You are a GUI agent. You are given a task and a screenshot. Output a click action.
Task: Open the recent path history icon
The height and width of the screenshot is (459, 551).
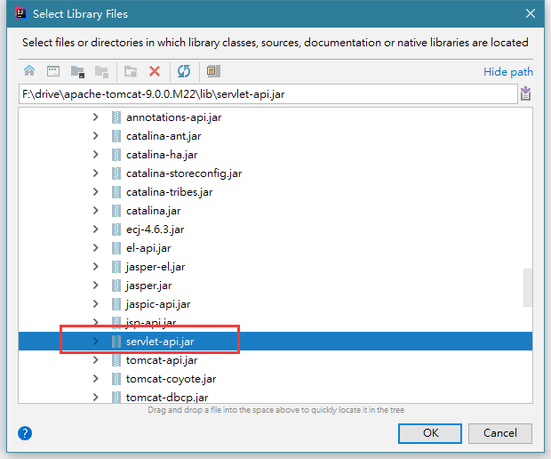pyautogui.click(x=526, y=93)
